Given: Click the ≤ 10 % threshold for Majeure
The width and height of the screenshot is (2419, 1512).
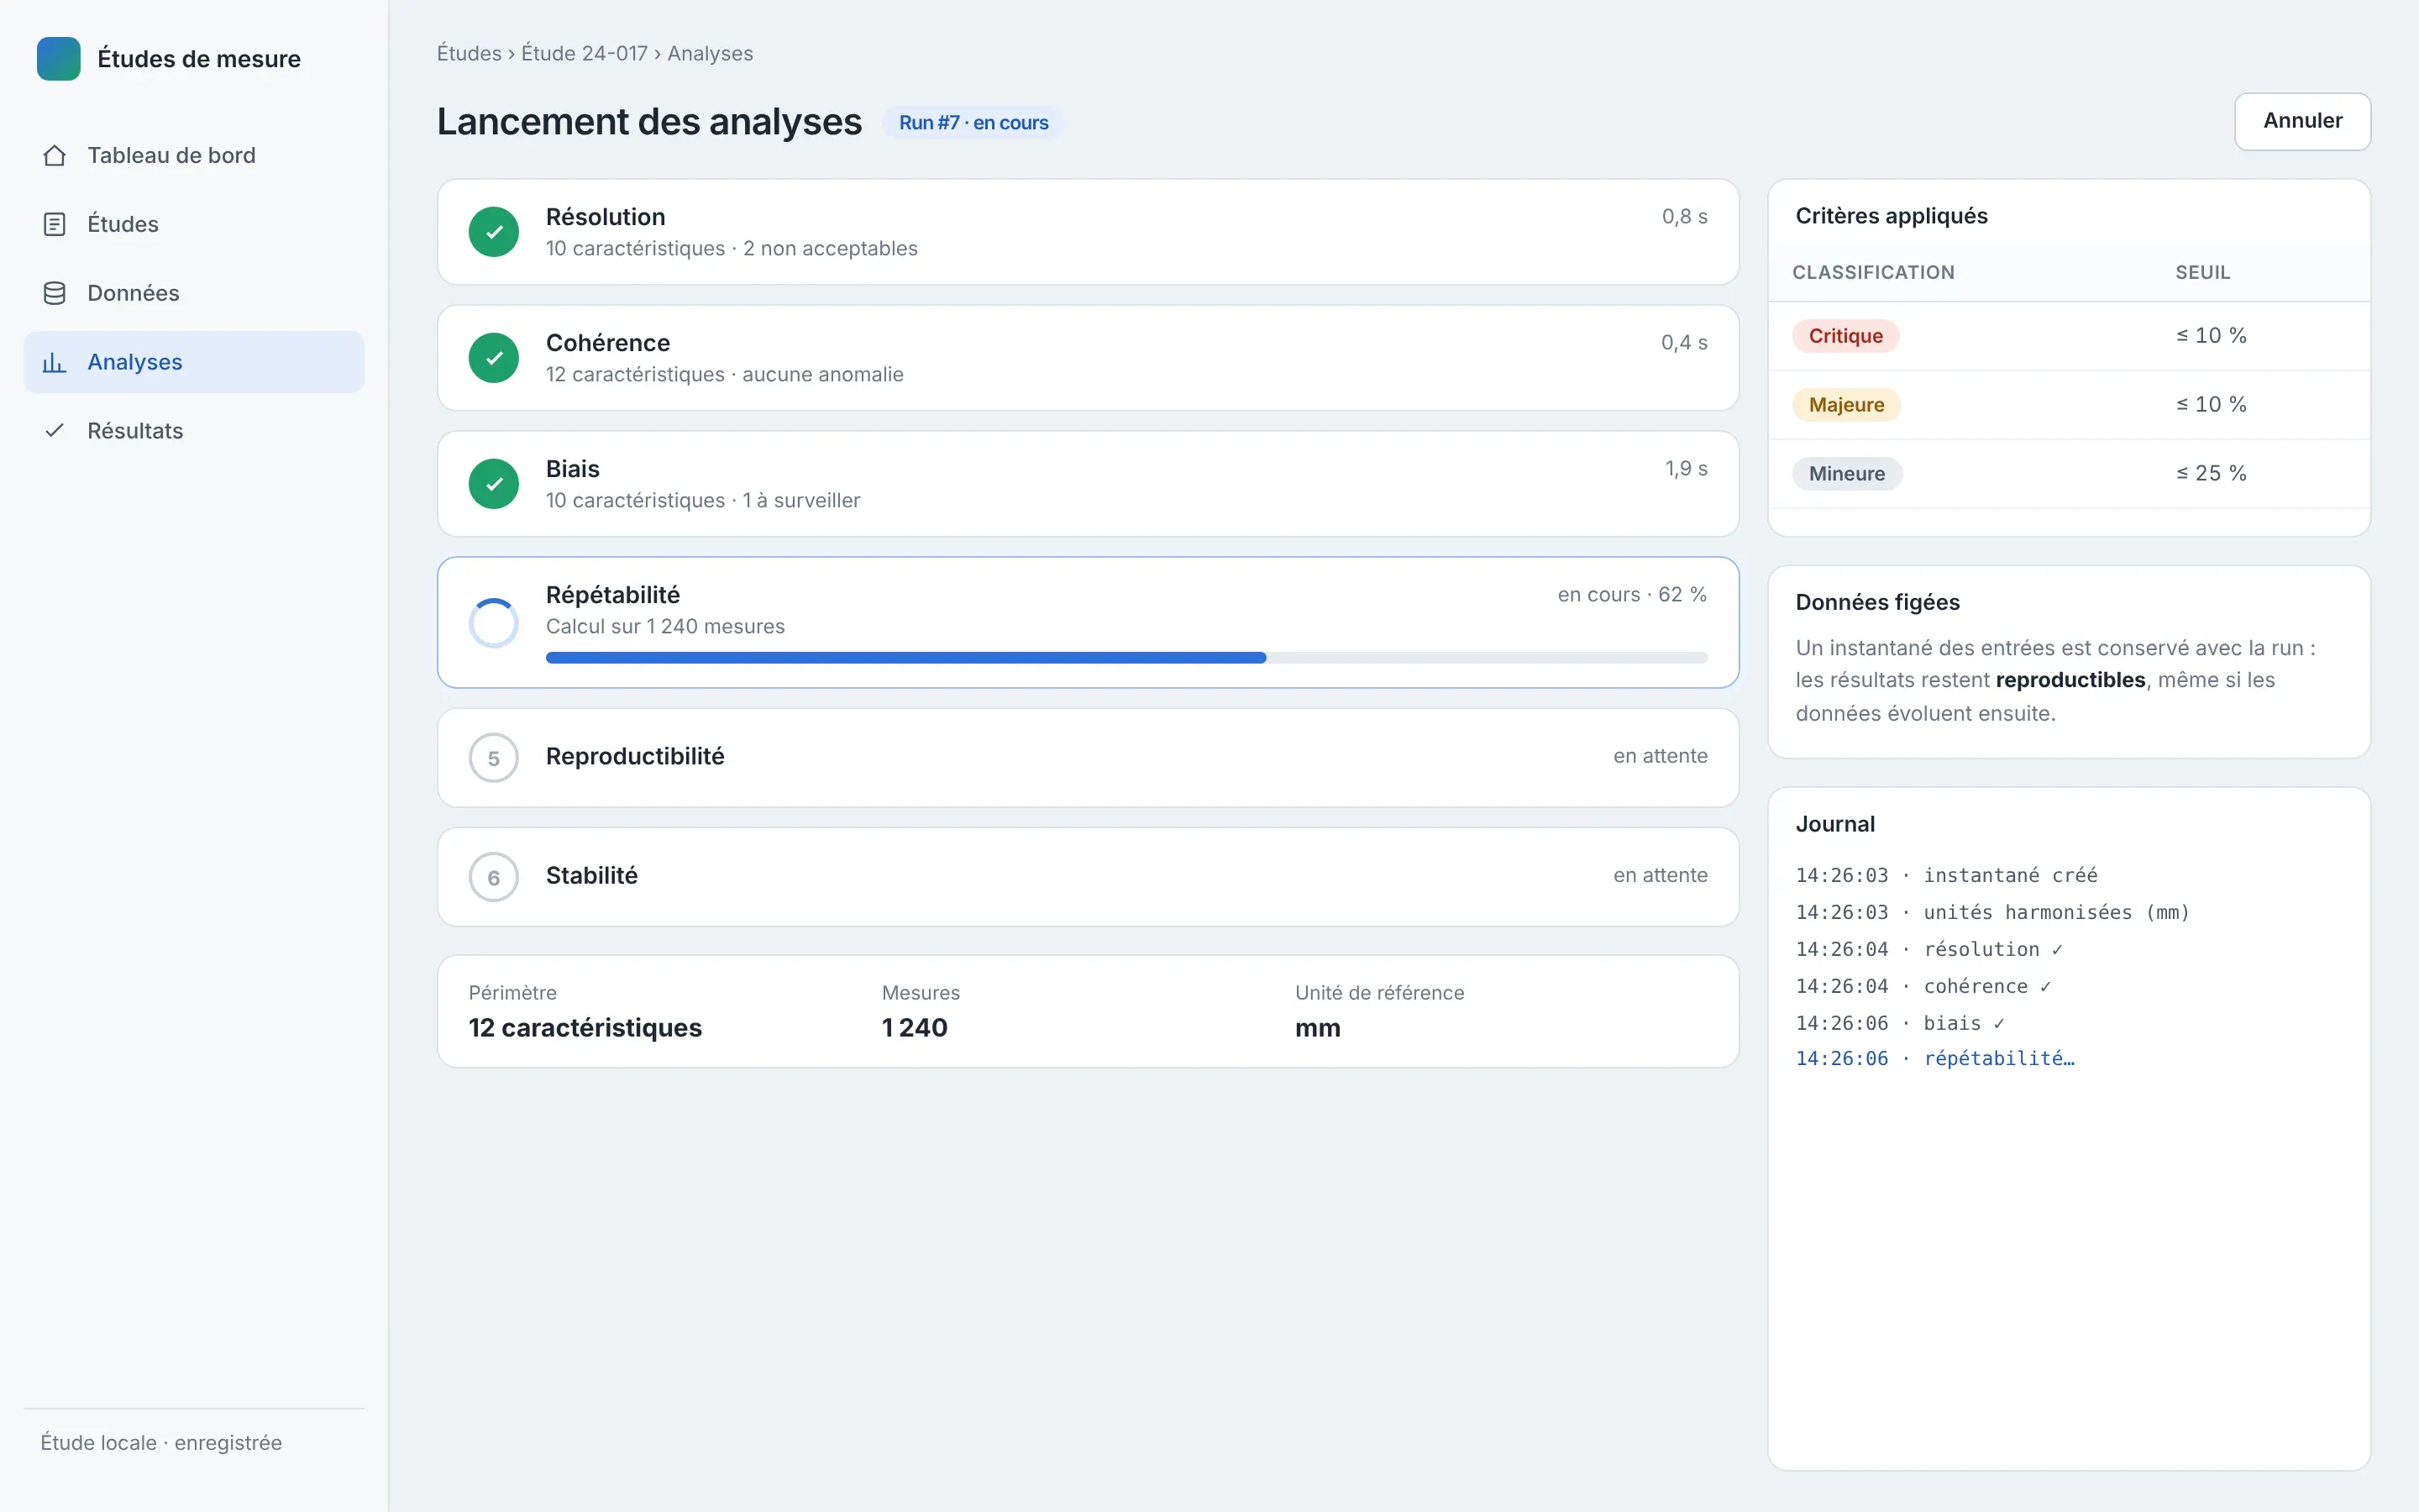Looking at the screenshot, I should [x=2211, y=404].
